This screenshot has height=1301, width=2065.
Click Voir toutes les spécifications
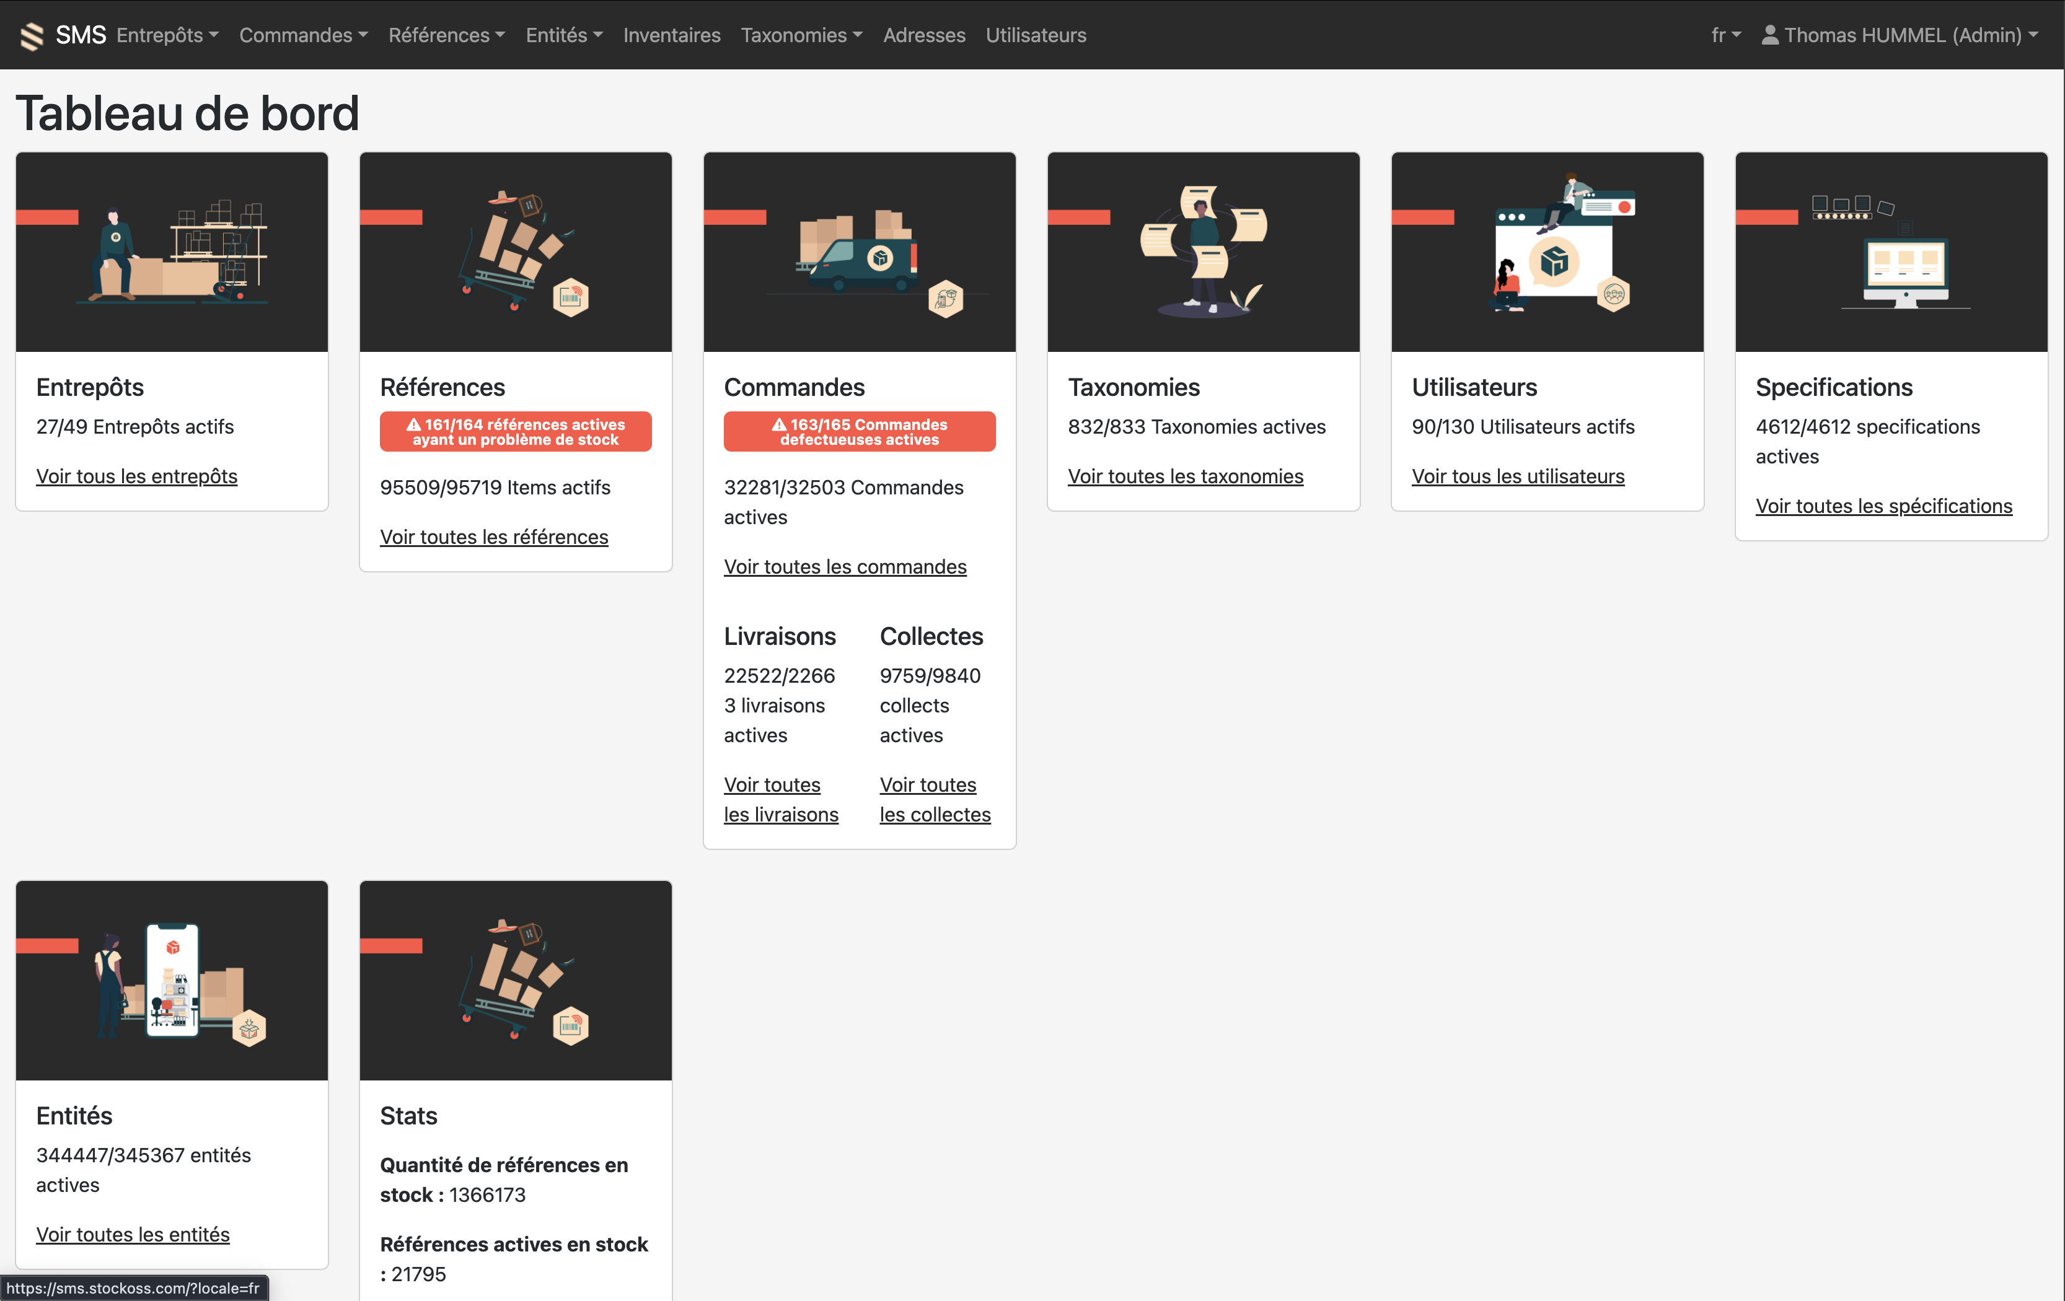tap(1883, 506)
